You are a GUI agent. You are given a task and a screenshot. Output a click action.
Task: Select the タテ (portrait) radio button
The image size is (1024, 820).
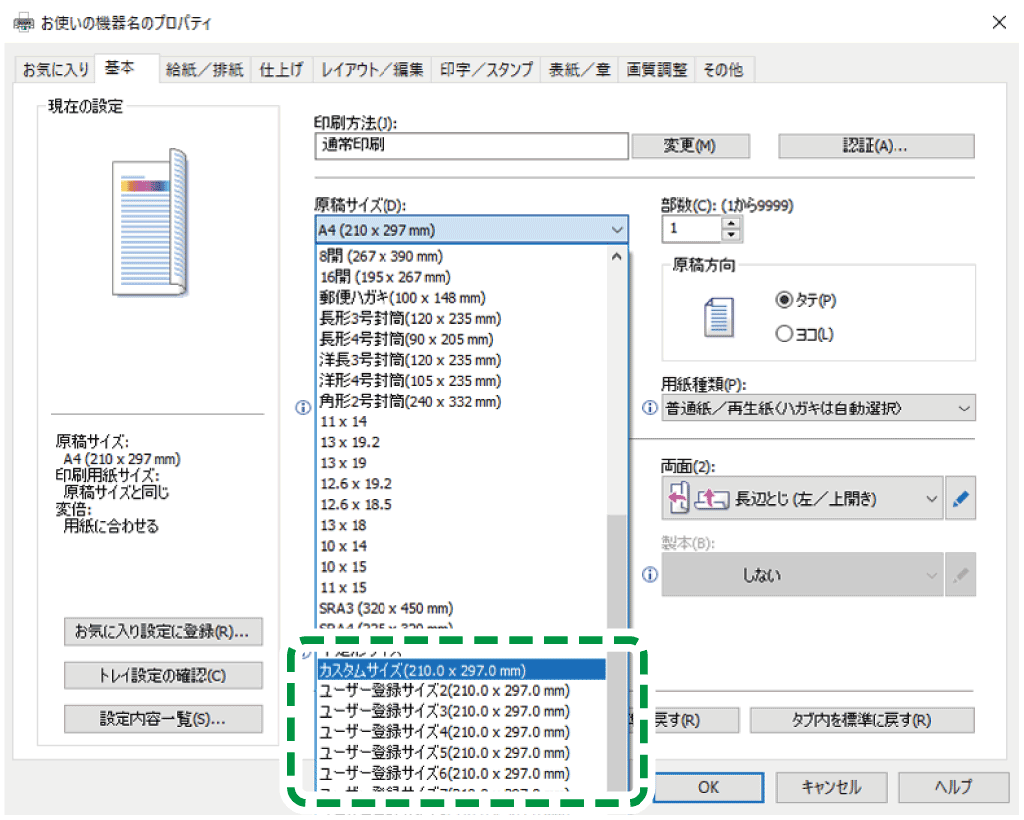tap(783, 300)
